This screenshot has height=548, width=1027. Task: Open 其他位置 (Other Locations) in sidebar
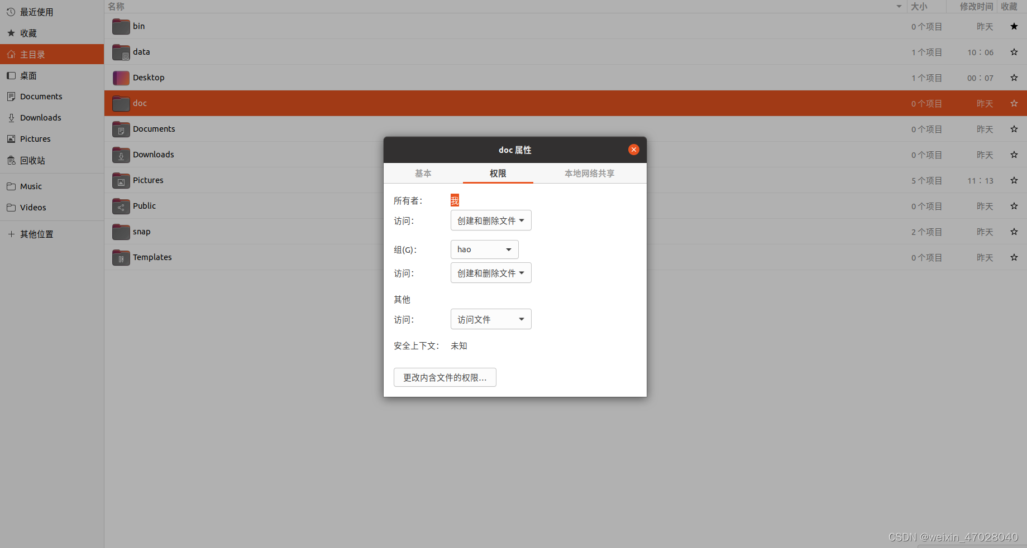coord(52,234)
